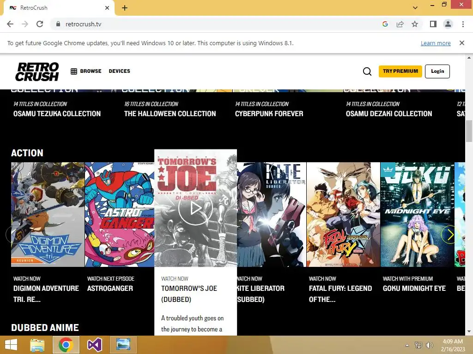Image resolution: width=473 pixels, height=354 pixels.
Task: Open the Tomorrow's Joe (Dubbed) title
Action: (189, 294)
